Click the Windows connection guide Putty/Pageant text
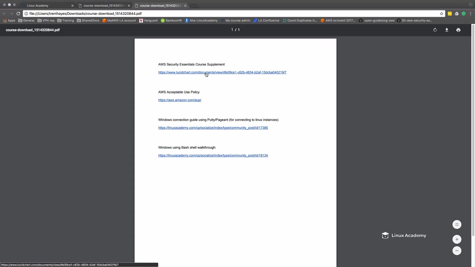475x267 pixels. click(219, 120)
